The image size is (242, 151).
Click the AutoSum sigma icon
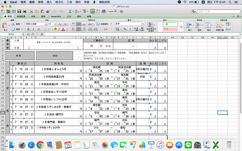click(70, 11)
